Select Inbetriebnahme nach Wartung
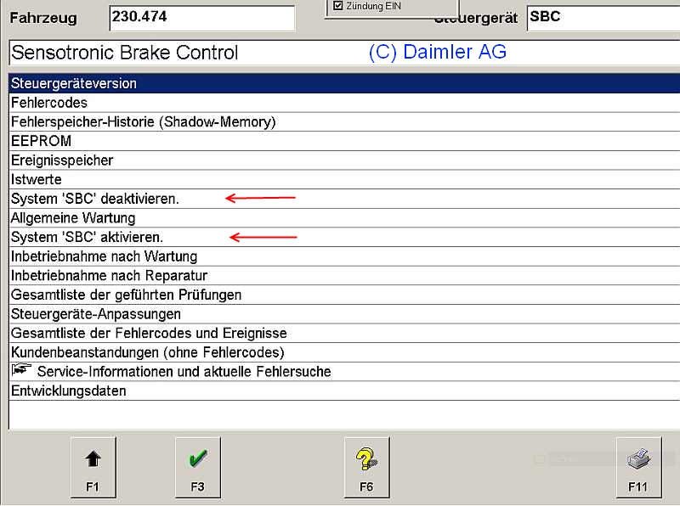The height and width of the screenshot is (506, 680). click(x=104, y=256)
